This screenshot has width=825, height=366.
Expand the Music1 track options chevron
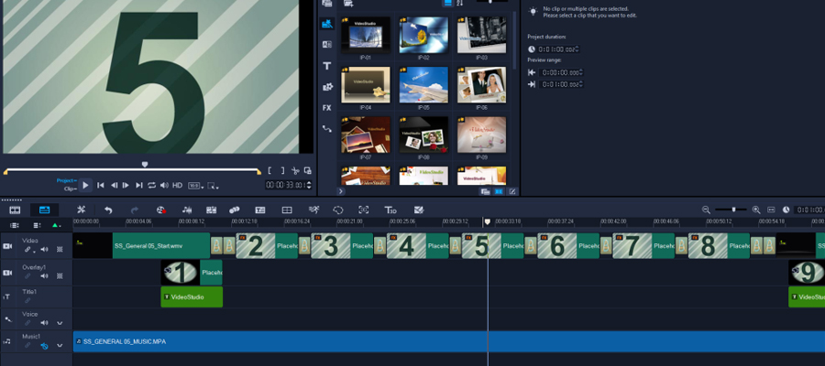(60, 347)
